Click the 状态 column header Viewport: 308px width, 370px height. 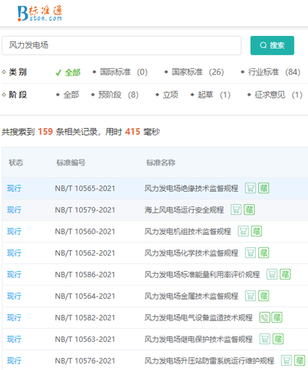16,162
